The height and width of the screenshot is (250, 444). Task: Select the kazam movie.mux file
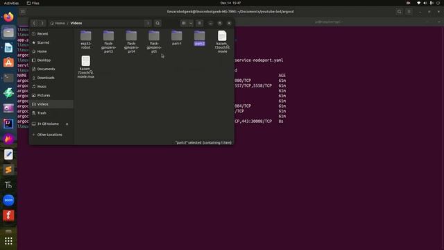(86, 67)
